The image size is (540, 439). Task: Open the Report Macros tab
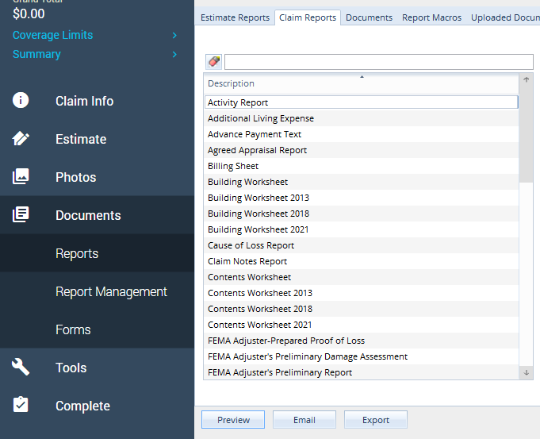pyautogui.click(x=431, y=17)
